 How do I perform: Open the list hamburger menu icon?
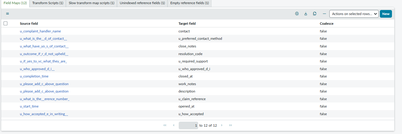pos(7,14)
